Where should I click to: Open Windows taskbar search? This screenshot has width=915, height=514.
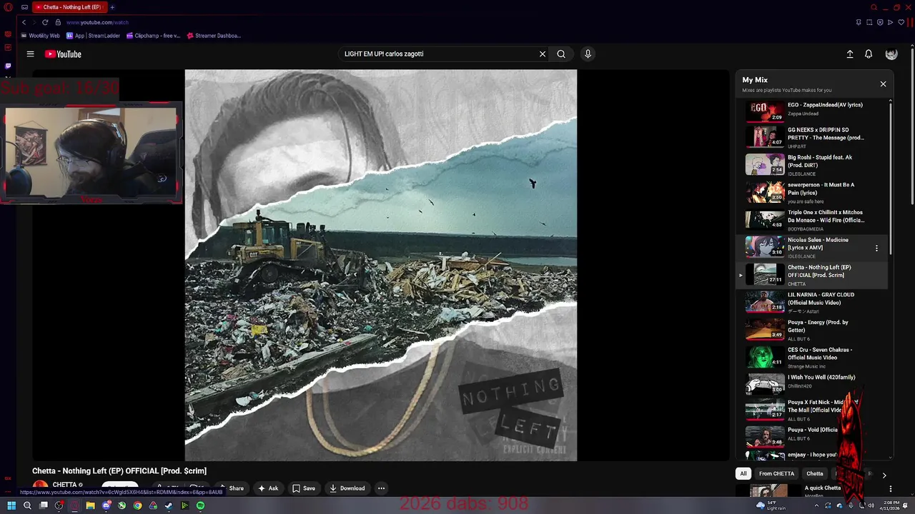point(27,505)
